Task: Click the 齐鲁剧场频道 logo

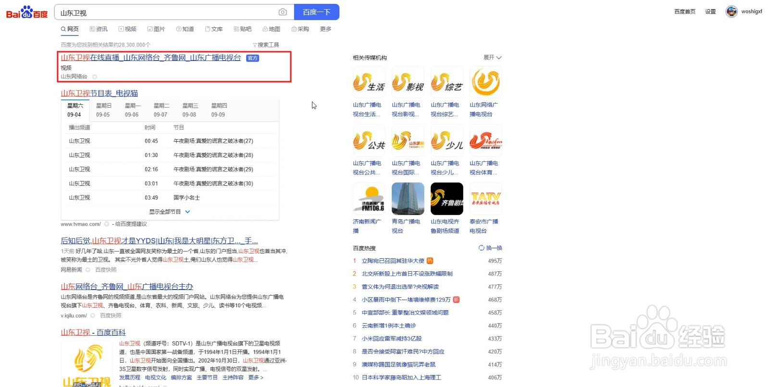Action: (447, 199)
